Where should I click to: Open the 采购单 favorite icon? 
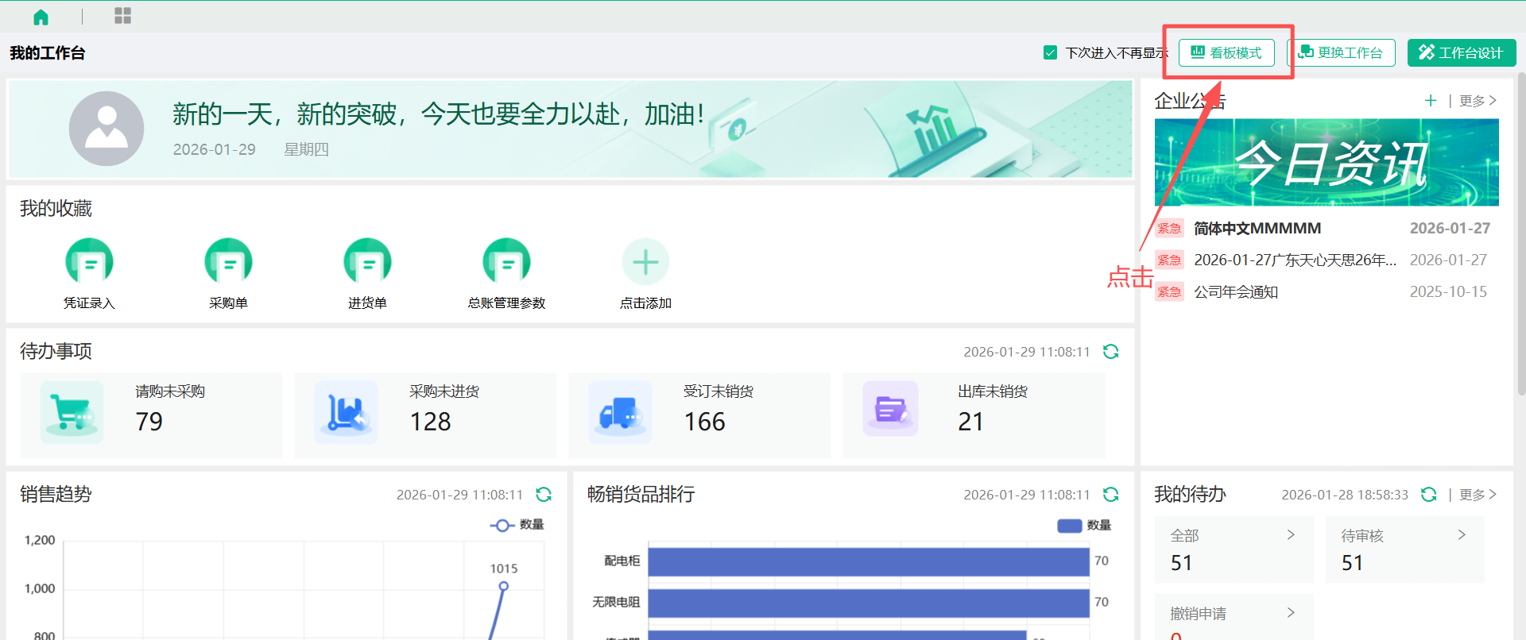[228, 263]
